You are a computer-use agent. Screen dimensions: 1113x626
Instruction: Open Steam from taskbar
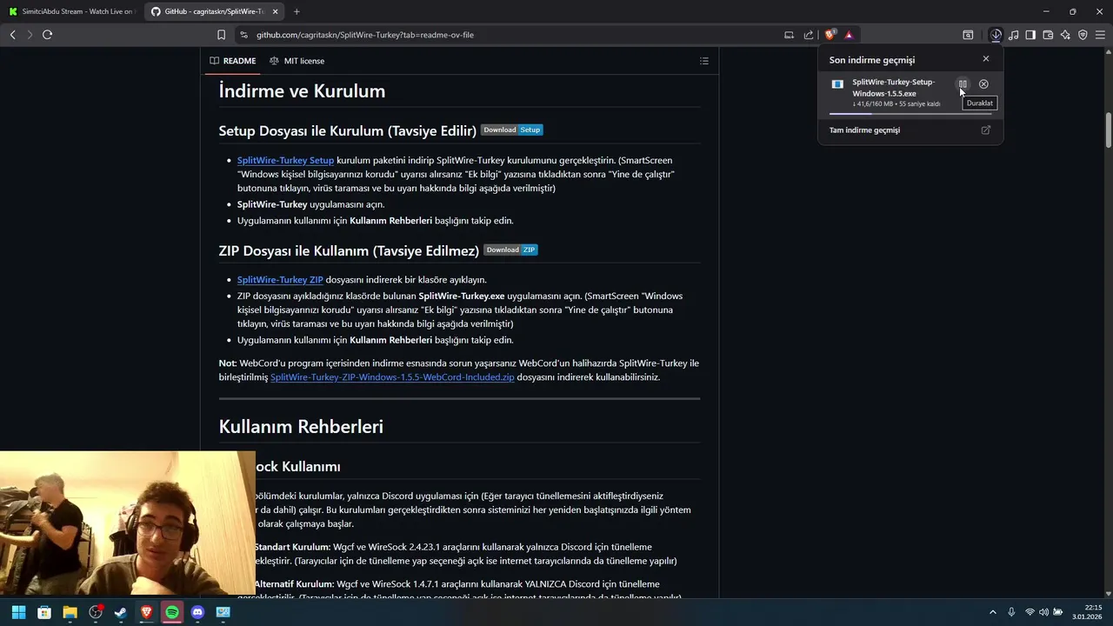[121, 612]
